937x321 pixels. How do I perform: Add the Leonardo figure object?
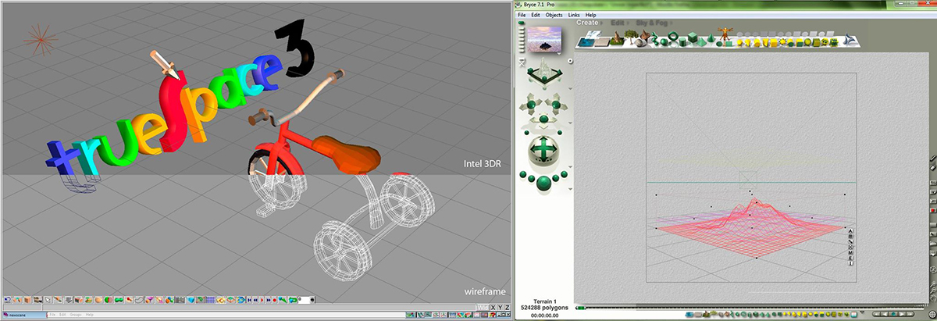(725, 34)
